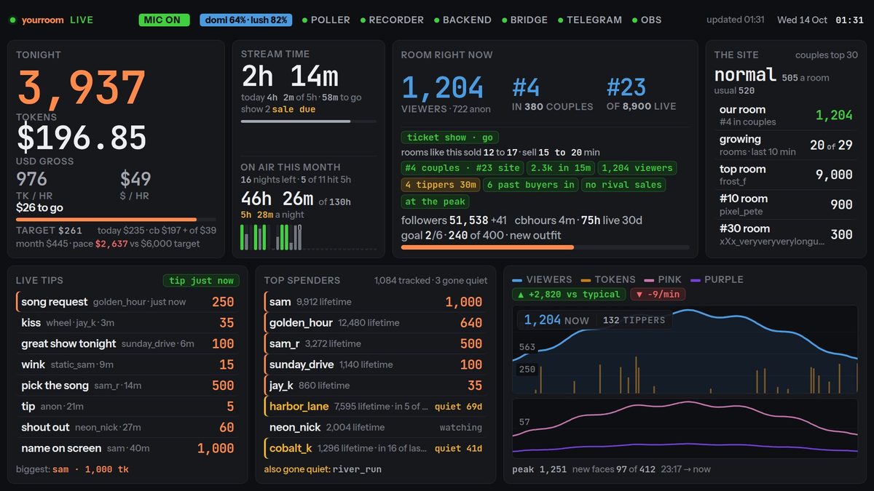Click the peak 1,251 chart footer
The image size is (874, 491).
pyautogui.click(x=540, y=469)
